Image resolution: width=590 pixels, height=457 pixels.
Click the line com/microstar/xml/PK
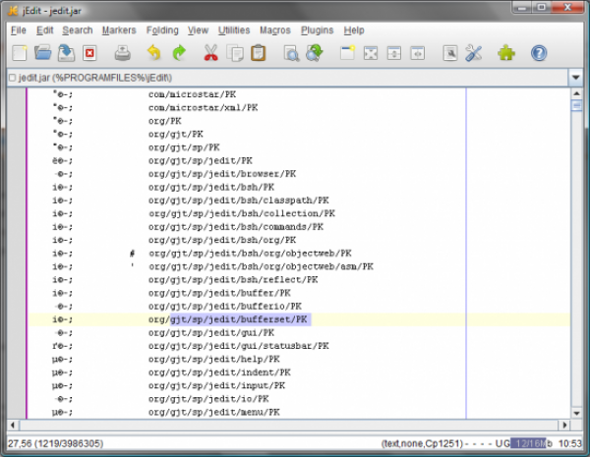click(203, 107)
